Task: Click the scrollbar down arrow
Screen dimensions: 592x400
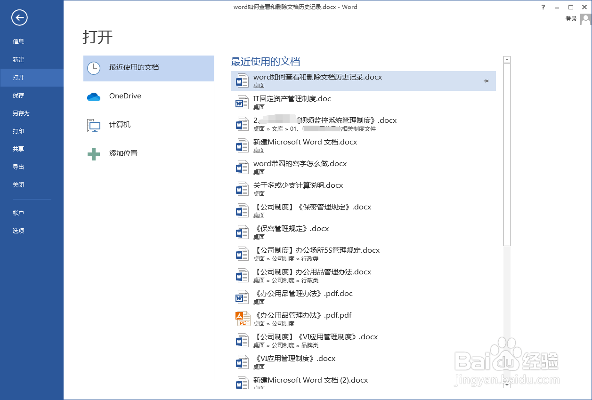Action: pos(506,385)
